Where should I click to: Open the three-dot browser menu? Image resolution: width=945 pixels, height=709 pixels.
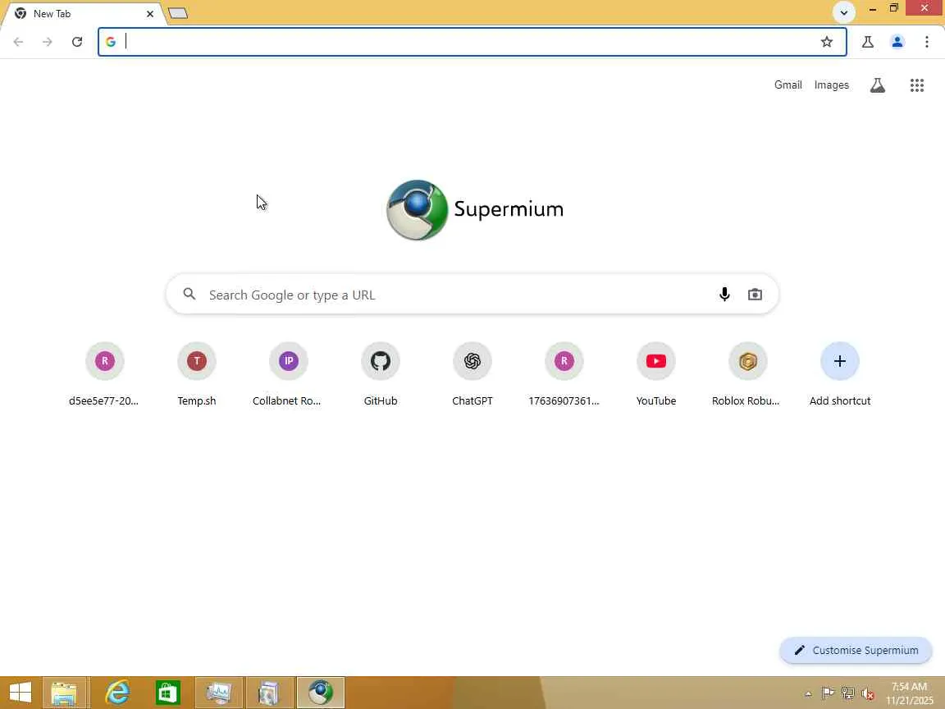[x=926, y=42]
